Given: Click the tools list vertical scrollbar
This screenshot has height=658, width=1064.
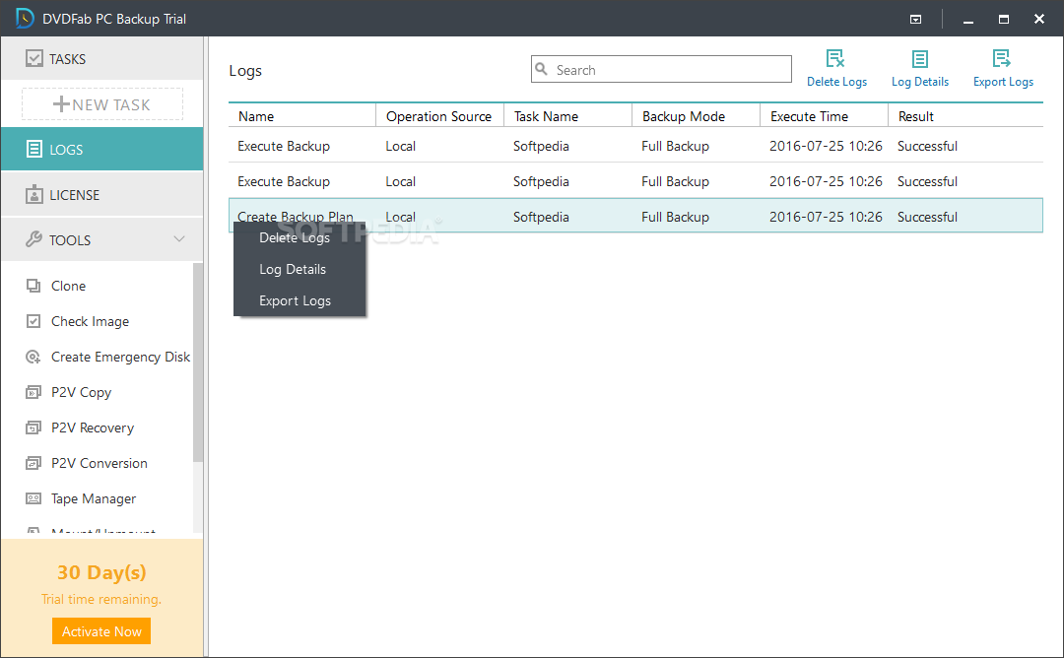Looking at the screenshot, I should point(197,362).
